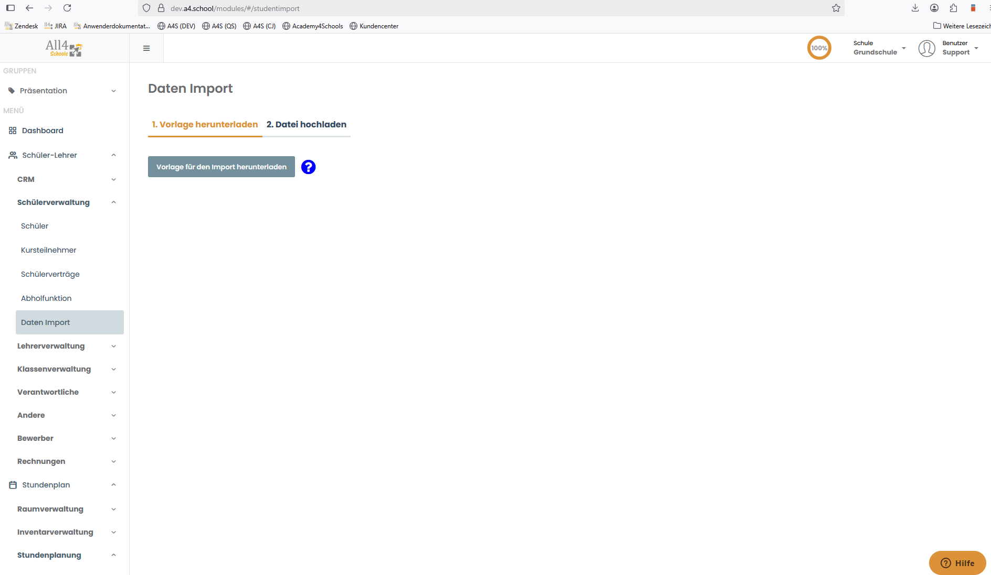Collapse Stundenplanung chevron
991x575 pixels.
coord(113,555)
